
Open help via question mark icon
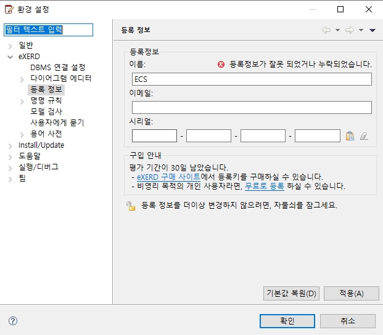pyautogui.click(x=13, y=321)
